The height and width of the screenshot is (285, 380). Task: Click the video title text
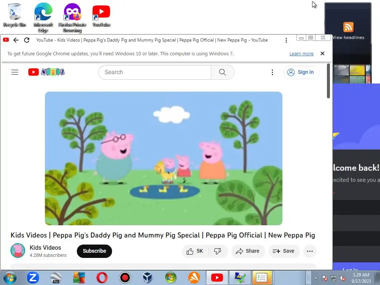[163, 235]
